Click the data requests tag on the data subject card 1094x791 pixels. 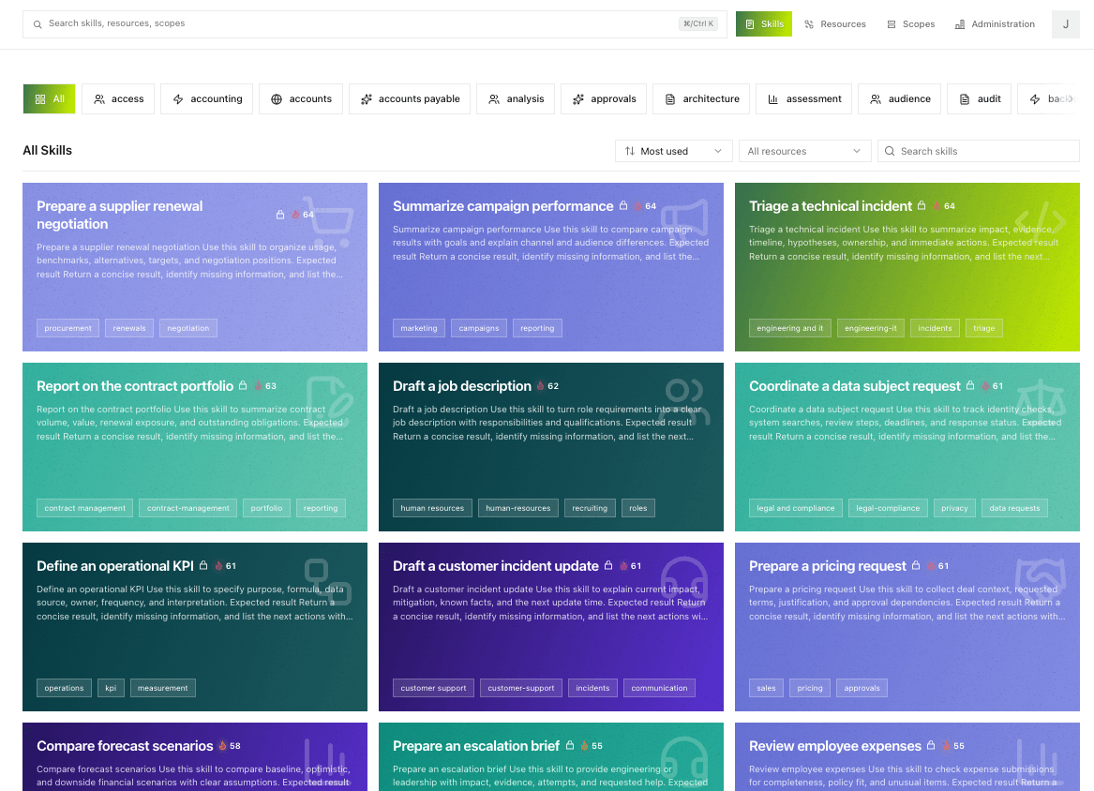pyautogui.click(x=1014, y=509)
